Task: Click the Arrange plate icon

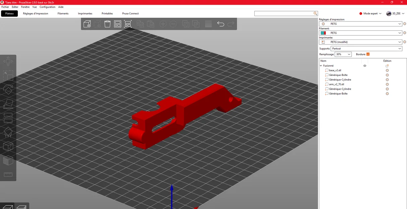Action: 117,24
